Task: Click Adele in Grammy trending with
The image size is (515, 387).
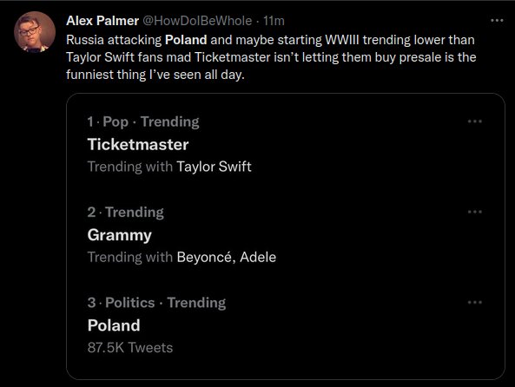Action: click(x=258, y=257)
